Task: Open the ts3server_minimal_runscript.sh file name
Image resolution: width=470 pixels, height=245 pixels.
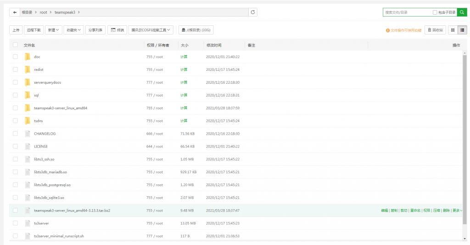Action: (59, 236)
